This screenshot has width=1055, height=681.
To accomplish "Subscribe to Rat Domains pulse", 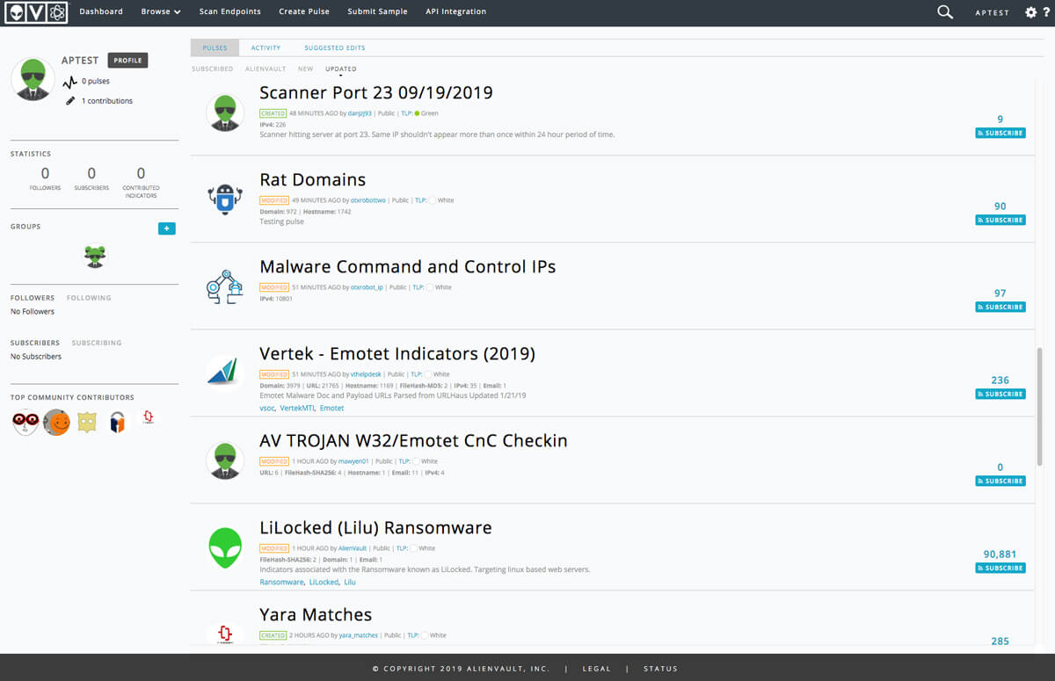I will point(1000,221).
